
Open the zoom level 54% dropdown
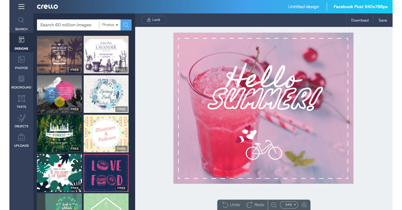(289, 205)
